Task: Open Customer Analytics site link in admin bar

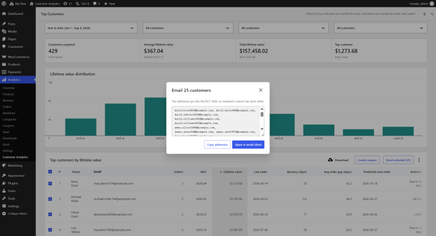Action: coord(45,4)
